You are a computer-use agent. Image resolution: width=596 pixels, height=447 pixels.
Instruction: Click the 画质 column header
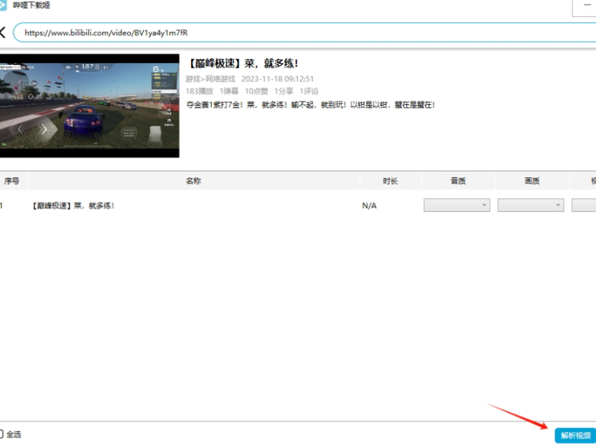click(x=532, y=181)
